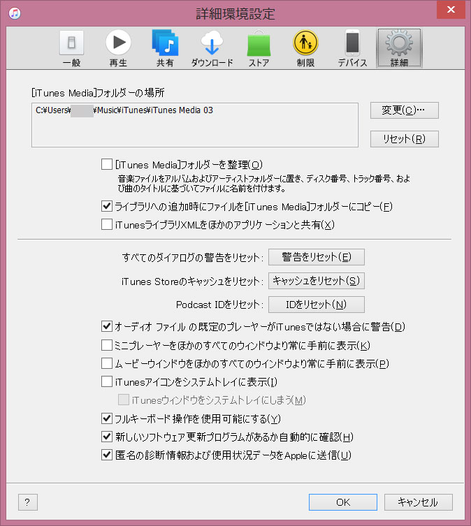This screenshot has width=471, height=526.
Task: Uncheck オーディオファイルの既定のプレーヤー警告 option
Action: tap(107, 326)
